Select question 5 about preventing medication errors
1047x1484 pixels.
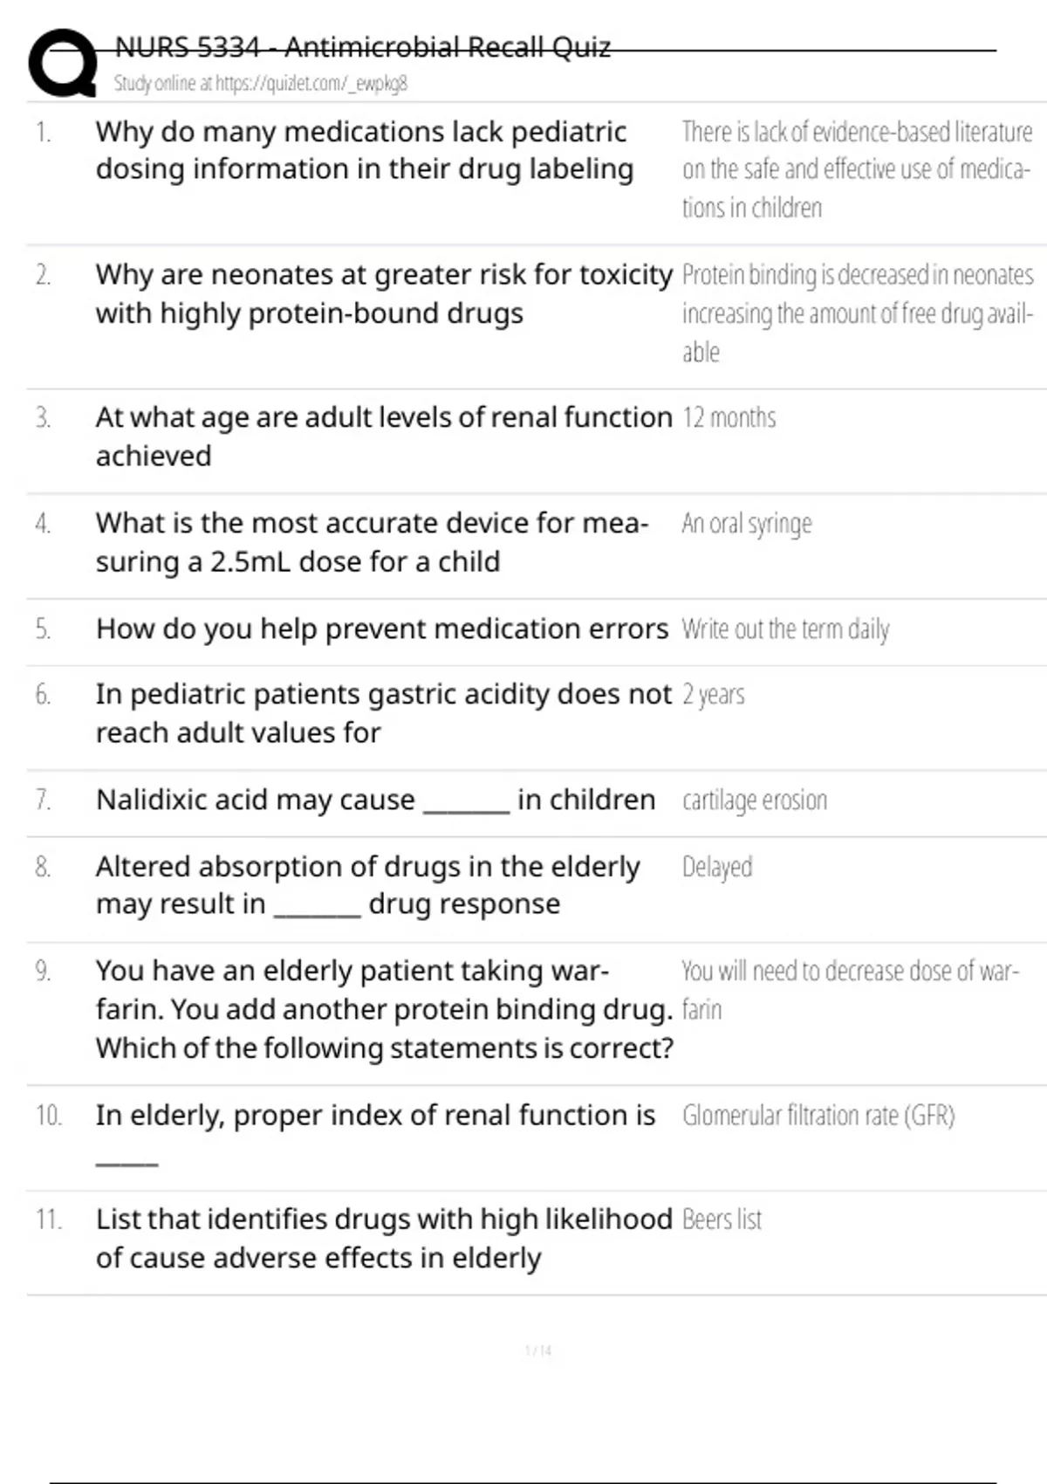pos(381,629)
